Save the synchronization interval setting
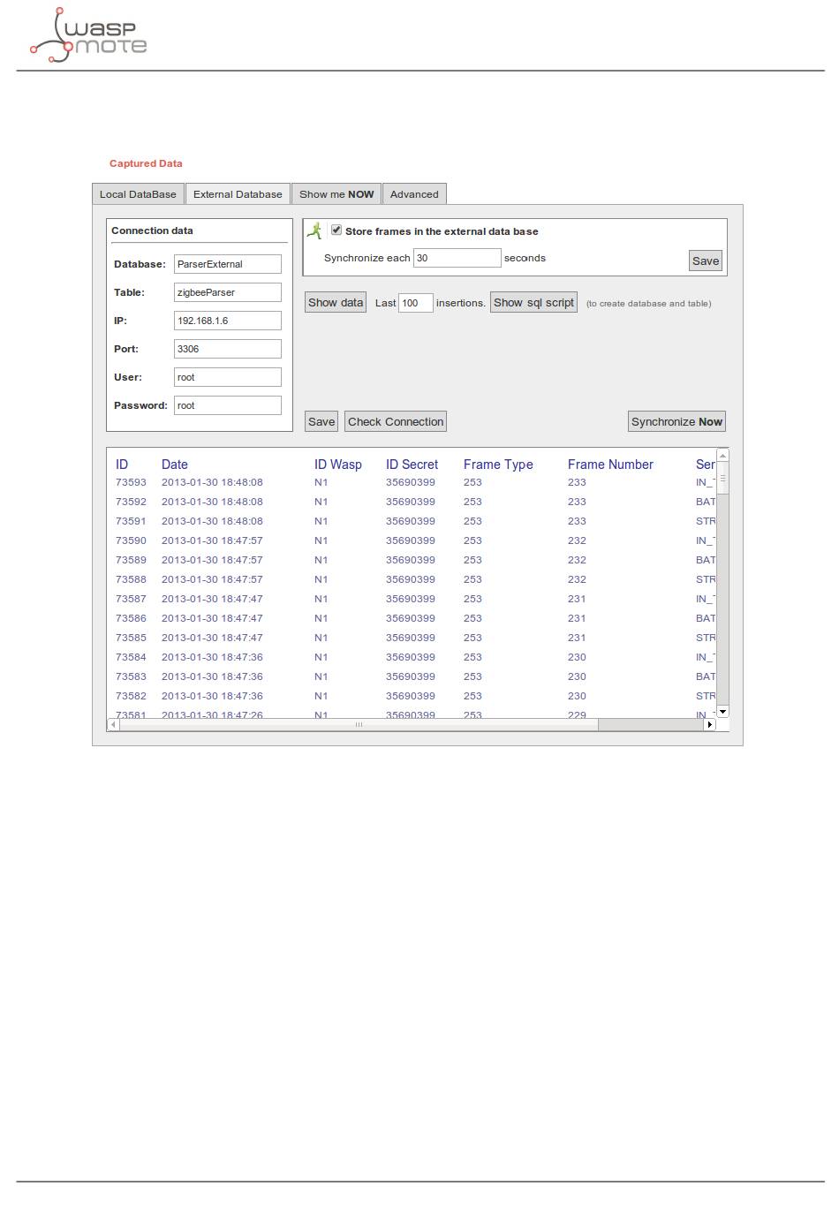The width and height of the screenshot is (839, 1209). pos(705,261)
